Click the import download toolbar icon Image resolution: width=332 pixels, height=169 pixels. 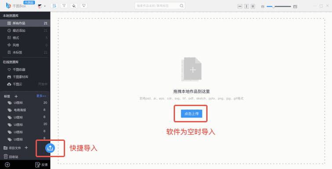pos(84,6)
